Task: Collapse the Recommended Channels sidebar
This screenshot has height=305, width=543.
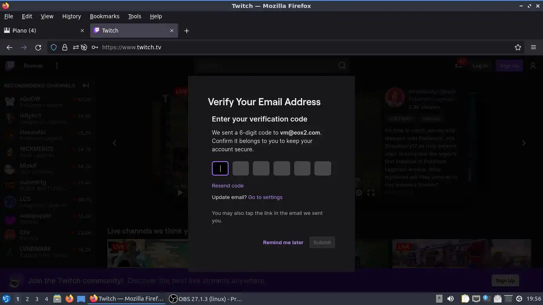Action: click(85, 85)
